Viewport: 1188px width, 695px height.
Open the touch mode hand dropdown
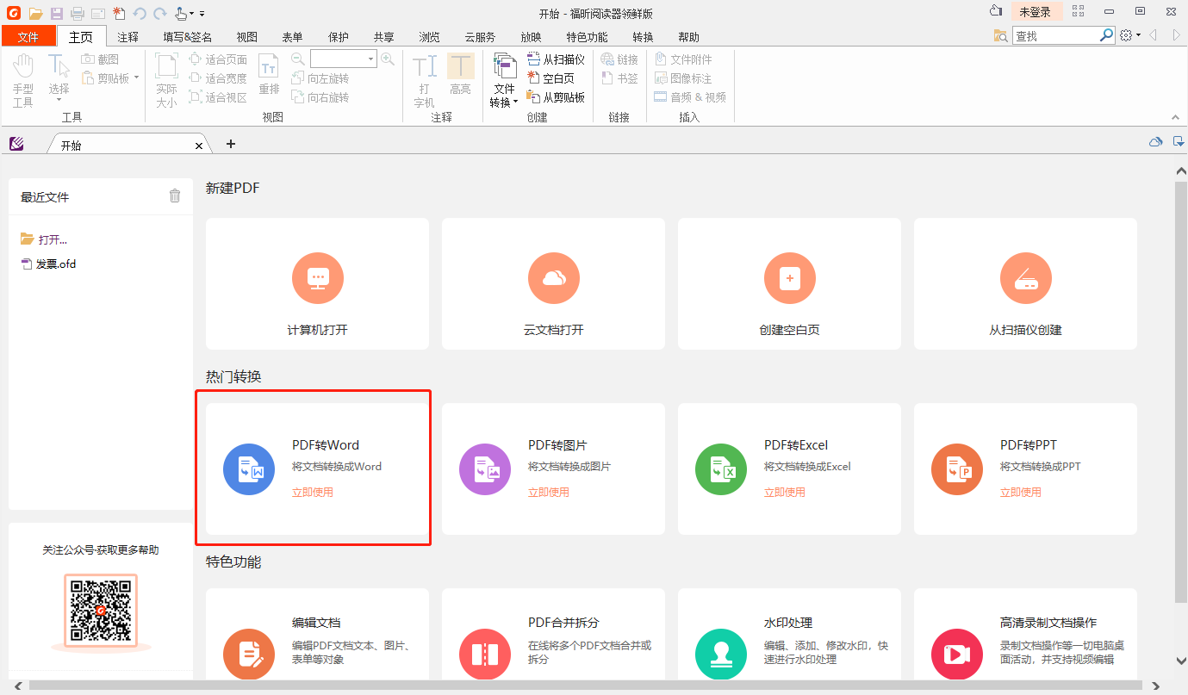pyautogui.click(x=183, y=13)
